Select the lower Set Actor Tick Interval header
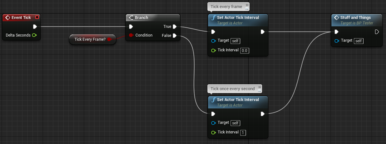 click(238, 102)
